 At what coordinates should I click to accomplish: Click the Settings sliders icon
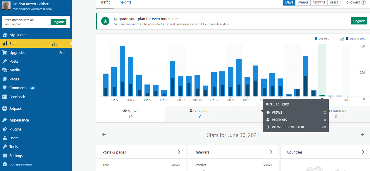[x=5, y=156]
